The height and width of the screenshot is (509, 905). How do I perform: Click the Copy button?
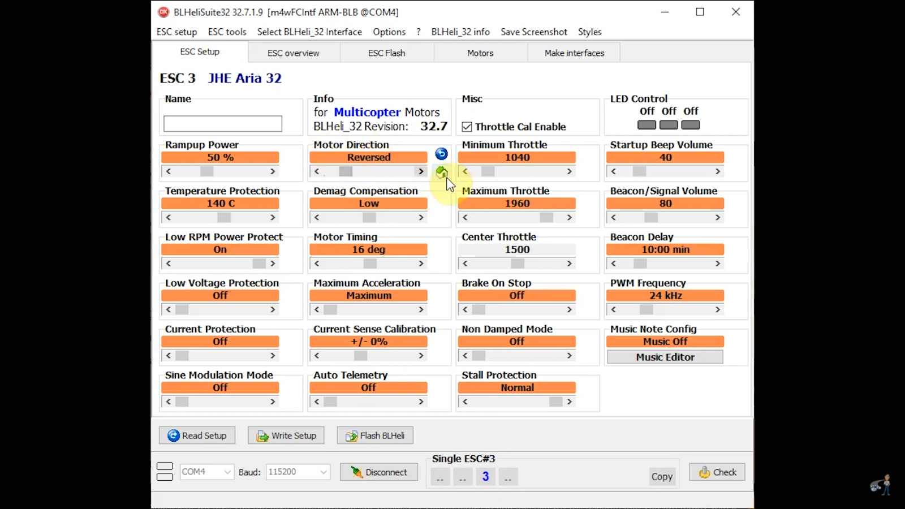661,476
